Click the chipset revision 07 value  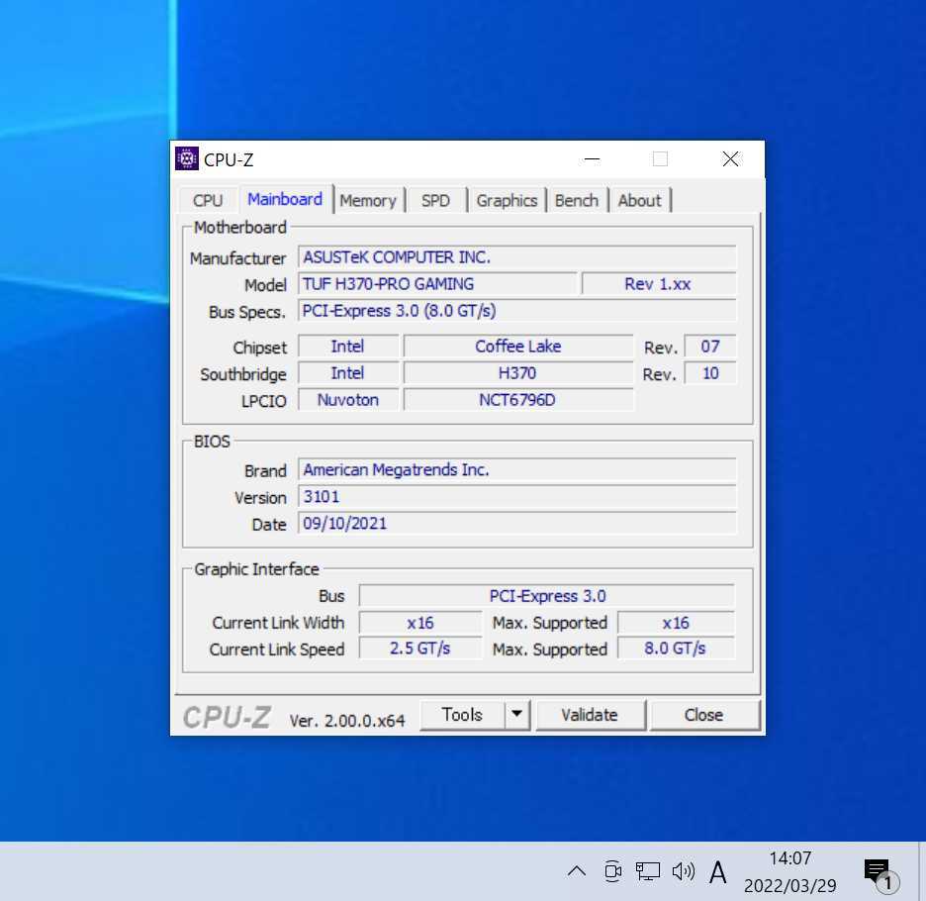point(710,347)
